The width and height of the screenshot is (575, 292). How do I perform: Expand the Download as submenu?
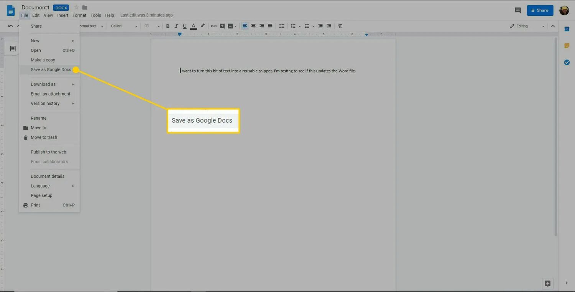49,84
